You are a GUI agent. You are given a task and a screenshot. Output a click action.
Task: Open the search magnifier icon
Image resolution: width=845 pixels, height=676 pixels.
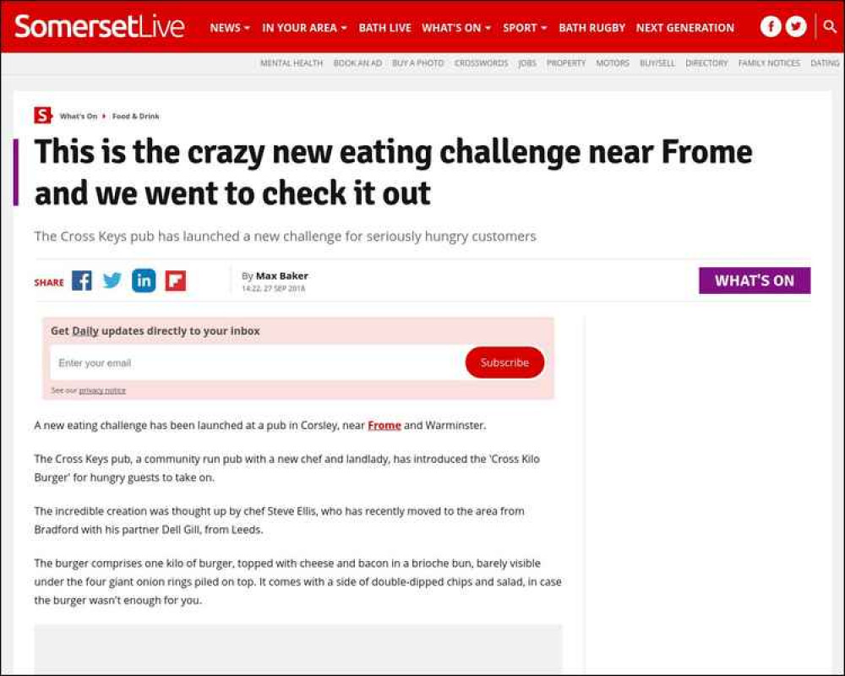click(831, 26)
